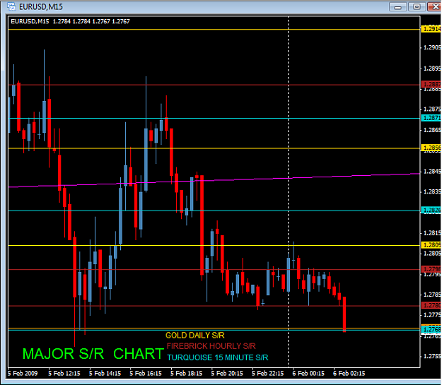Image resolution: width=442 pixels, height=385 pixels.
Task: Minimize the EURUSD,M15 chart window
Action: pyautogui.click(x=397, y=7)
